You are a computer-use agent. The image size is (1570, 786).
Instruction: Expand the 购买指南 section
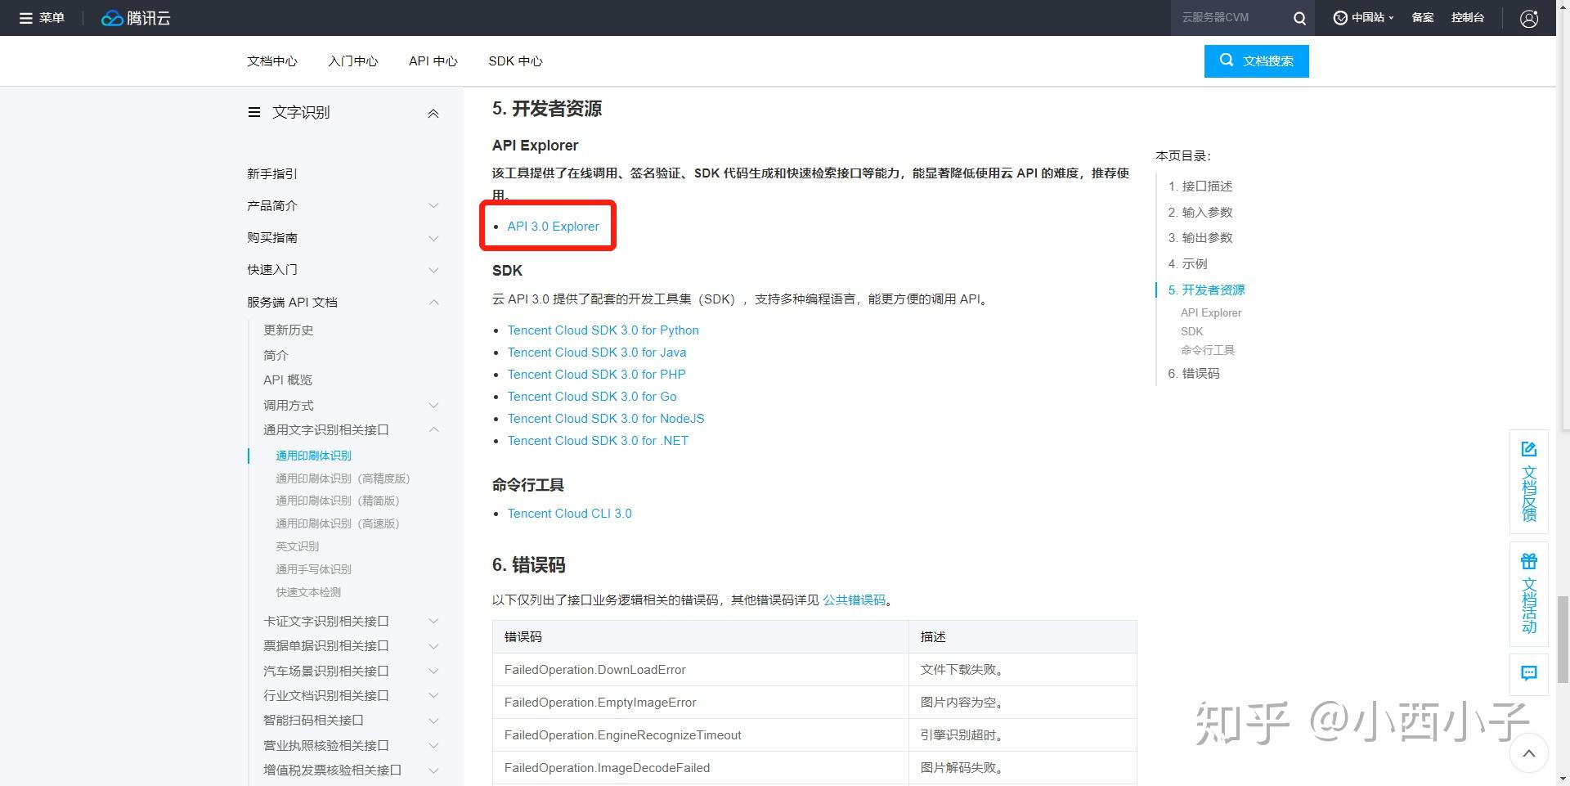click(x=433, y=238)
